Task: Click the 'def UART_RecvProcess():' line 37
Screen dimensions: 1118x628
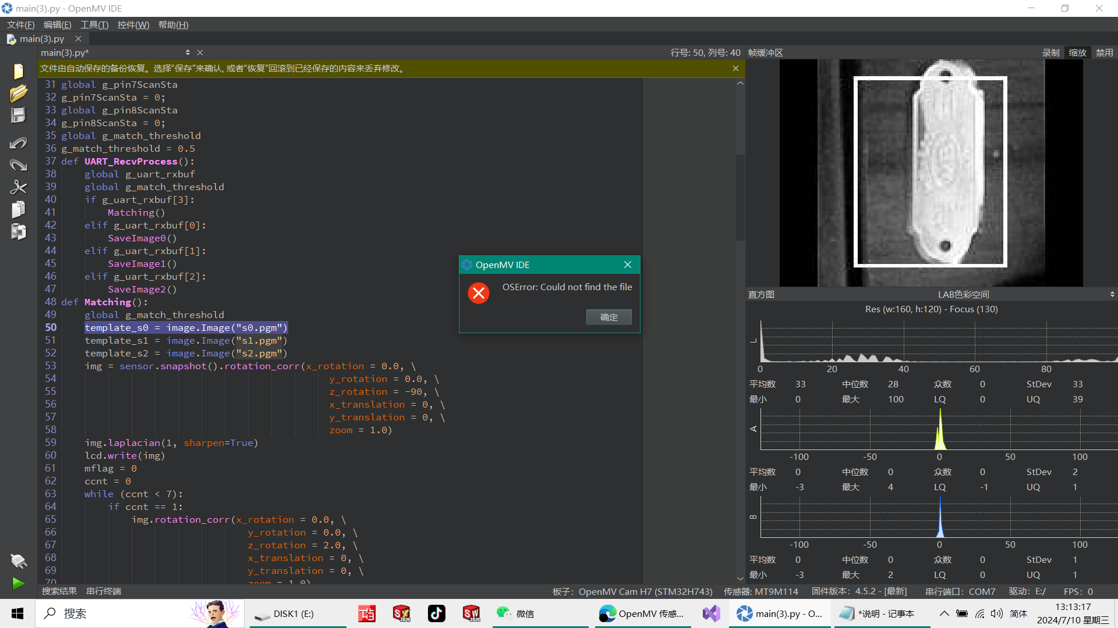Action: coord(128,161)
